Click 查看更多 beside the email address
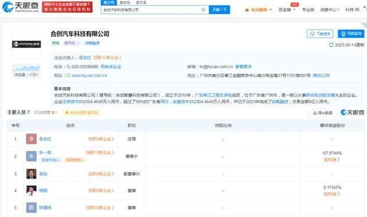This screenshot has height=217, width=367. (243, 67)
